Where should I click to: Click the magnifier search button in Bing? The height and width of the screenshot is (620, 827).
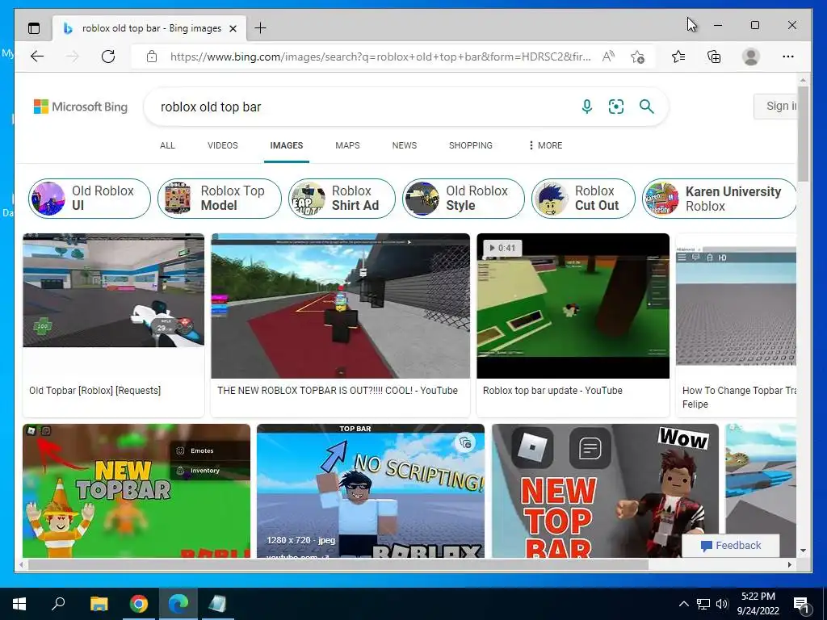coord(647,107)
